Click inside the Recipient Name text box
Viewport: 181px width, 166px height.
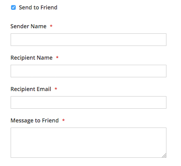pos(89,71)
